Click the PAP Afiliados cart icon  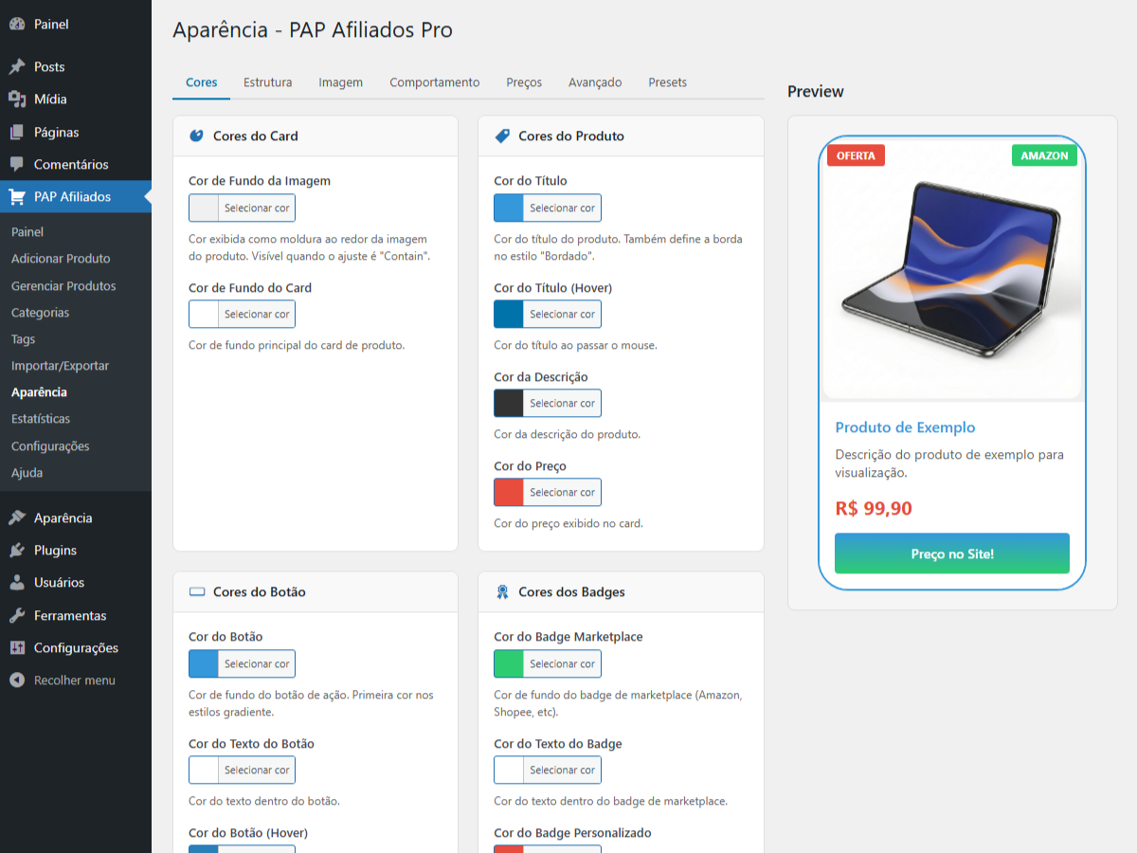17,197
